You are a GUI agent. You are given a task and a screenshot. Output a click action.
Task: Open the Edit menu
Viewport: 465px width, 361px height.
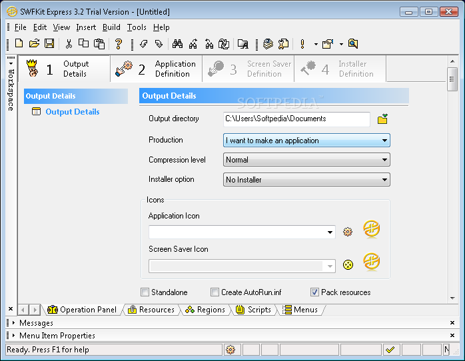[x=40, y=27]
